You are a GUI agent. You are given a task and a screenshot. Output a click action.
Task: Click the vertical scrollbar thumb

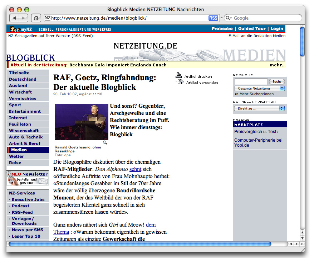303,42
